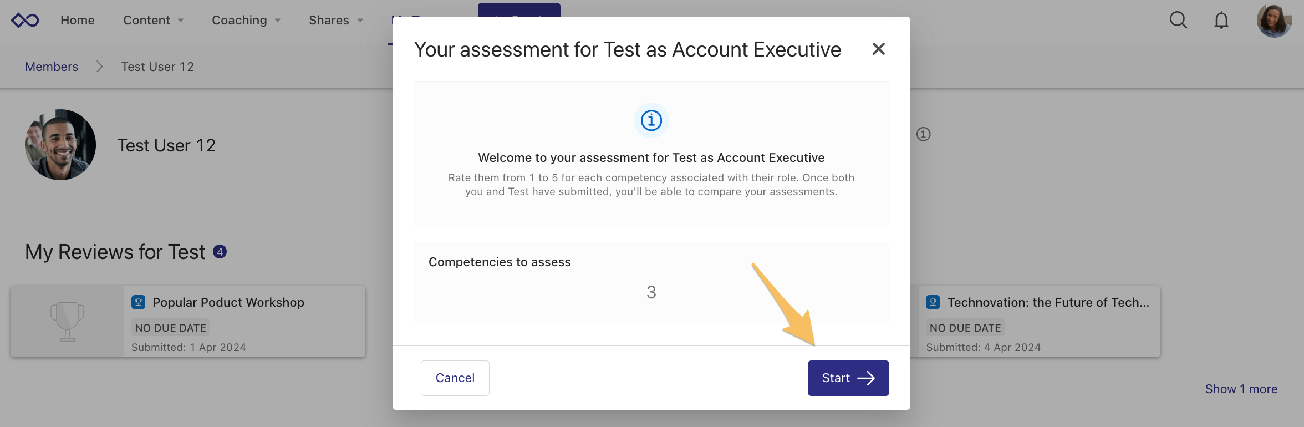Click the company logo in the navbar
1304x427 pixels.
[x=24, y=19]
